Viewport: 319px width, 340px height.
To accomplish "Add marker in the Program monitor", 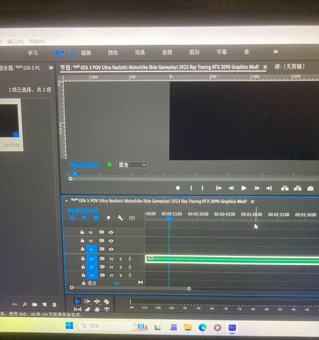I will pos(178,188).
